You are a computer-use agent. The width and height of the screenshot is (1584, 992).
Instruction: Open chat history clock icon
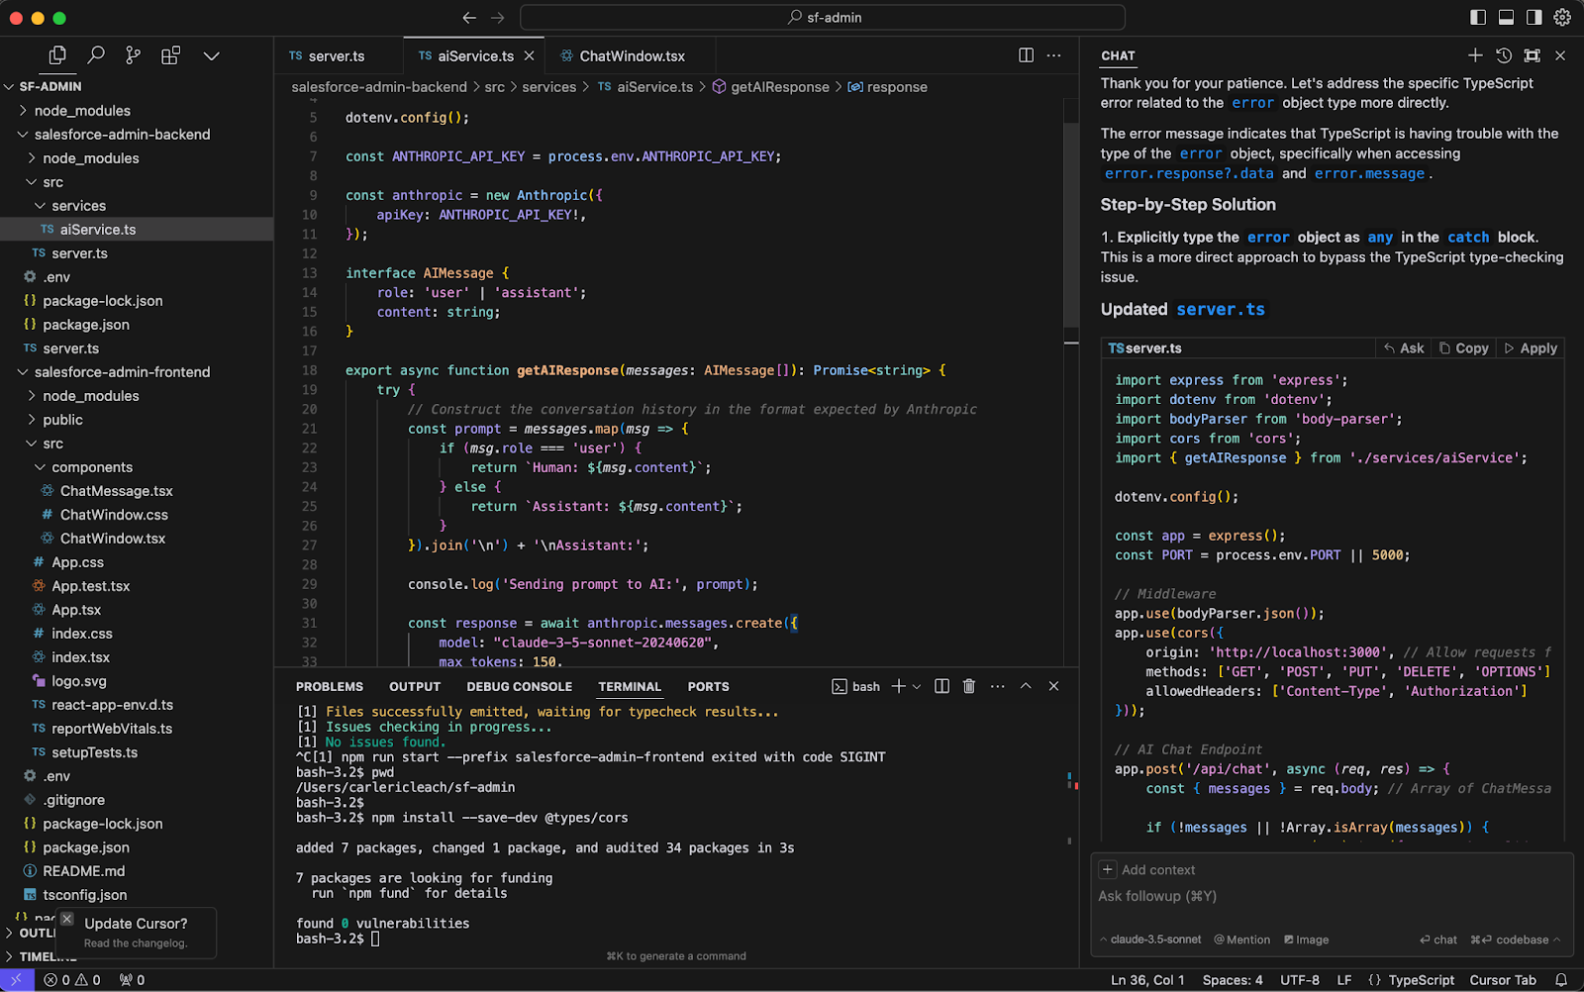coord(1504,55)
